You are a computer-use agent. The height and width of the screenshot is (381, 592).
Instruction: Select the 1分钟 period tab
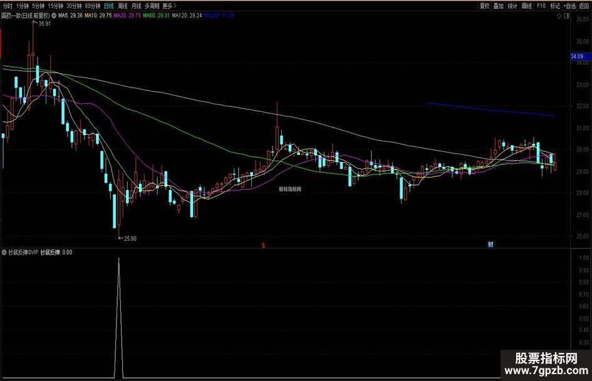click(x=23, y=6)
